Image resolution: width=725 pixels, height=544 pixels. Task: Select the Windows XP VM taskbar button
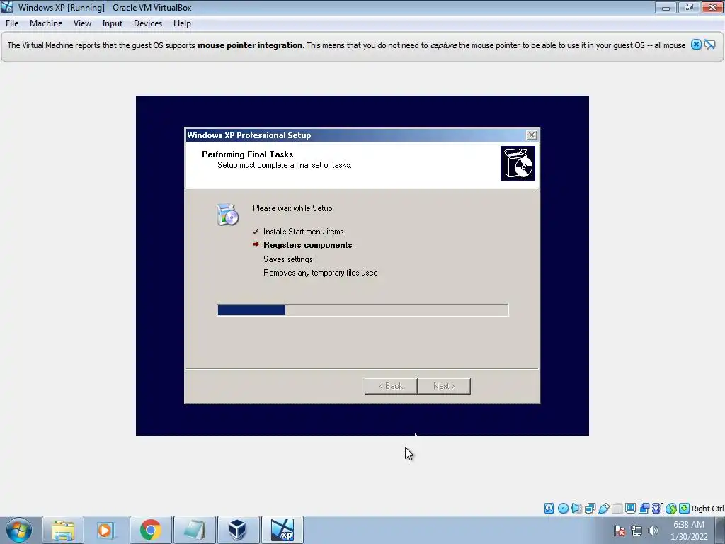pos(282,530)
